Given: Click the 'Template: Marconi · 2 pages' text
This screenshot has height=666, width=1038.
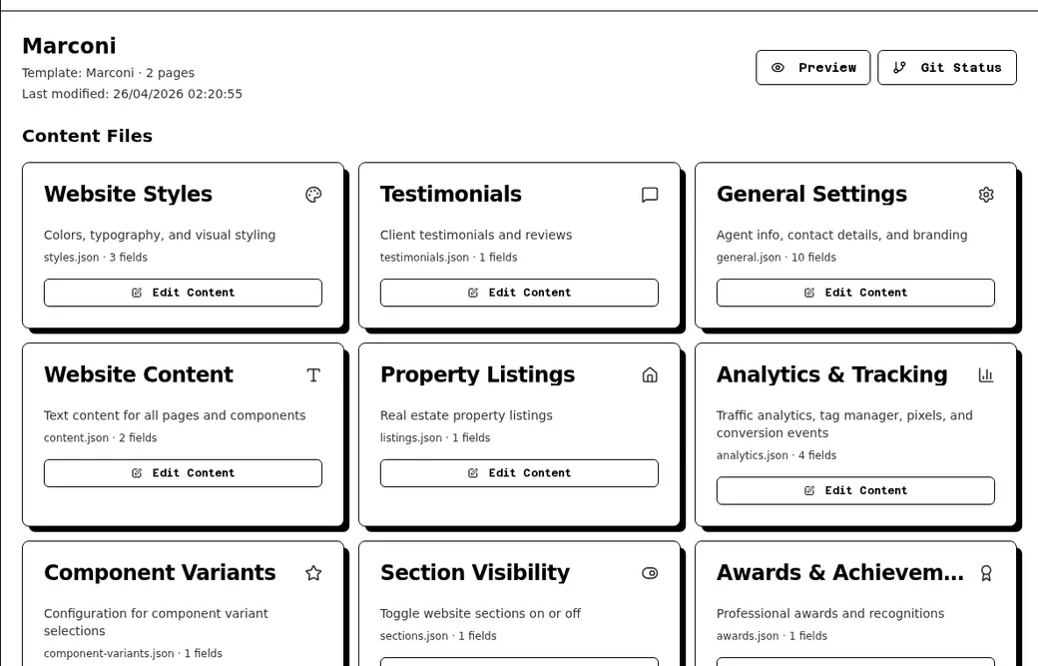Looking at the screenshot, I should click(x=108, y=73).
